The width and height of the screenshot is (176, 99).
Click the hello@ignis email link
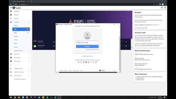point(156,25)
